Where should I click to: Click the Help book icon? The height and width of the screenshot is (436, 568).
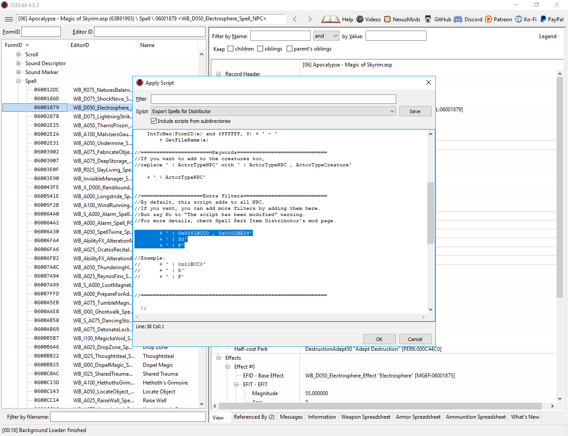pyautogui.click(x=330, y=19)
